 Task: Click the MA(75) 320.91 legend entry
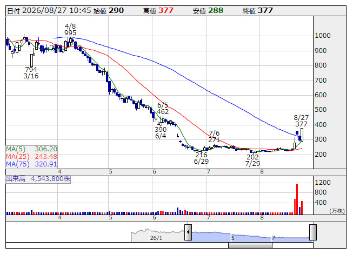pos(31,164)
